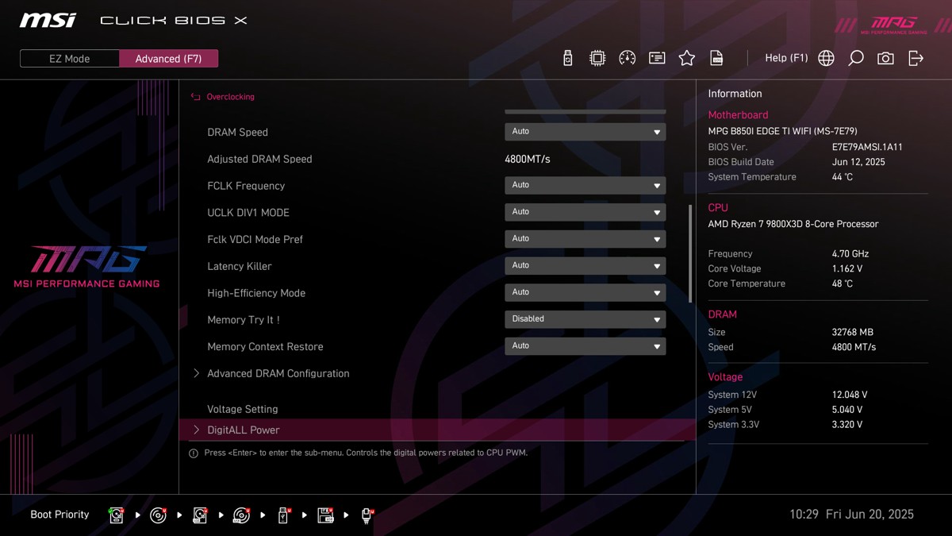Open High-Efficiency Mode dropdown
Screen dimensions: 952x536
(585, 293)
